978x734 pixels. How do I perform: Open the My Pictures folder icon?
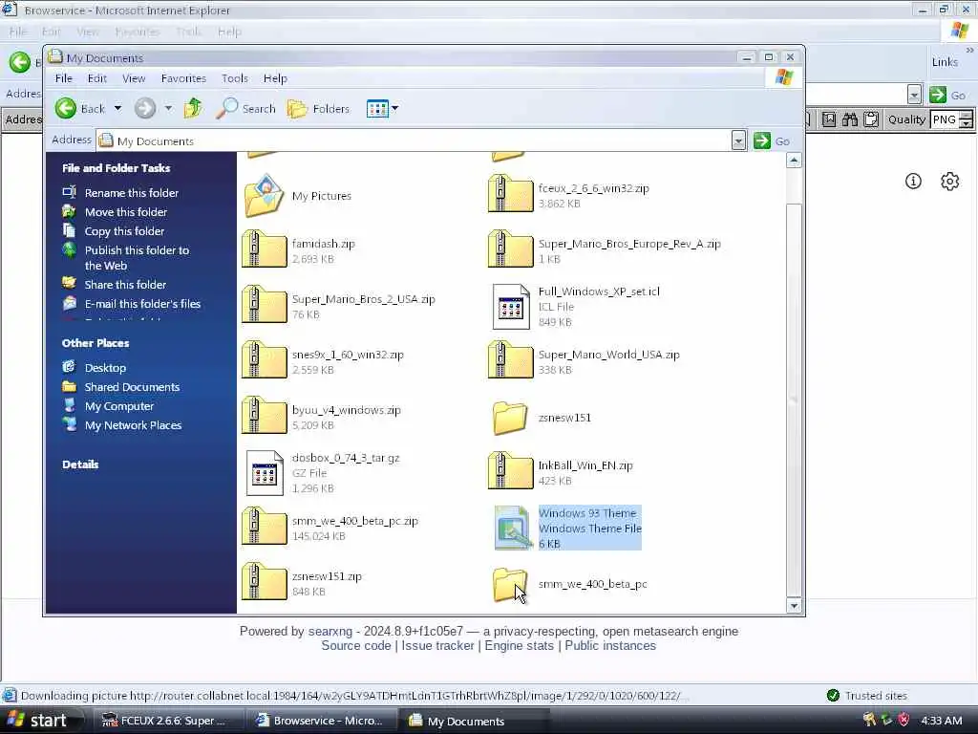[265, 195]
